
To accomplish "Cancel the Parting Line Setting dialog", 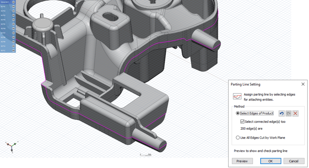I will [x=294, y=161].
